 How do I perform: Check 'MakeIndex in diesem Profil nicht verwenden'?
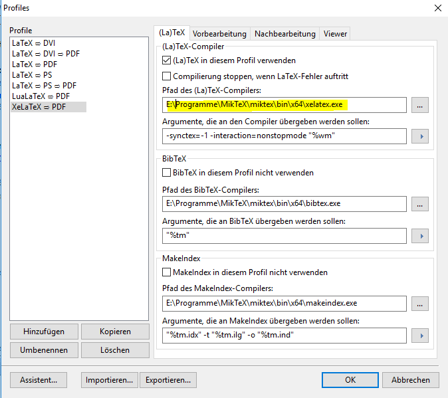pos(167,272)
